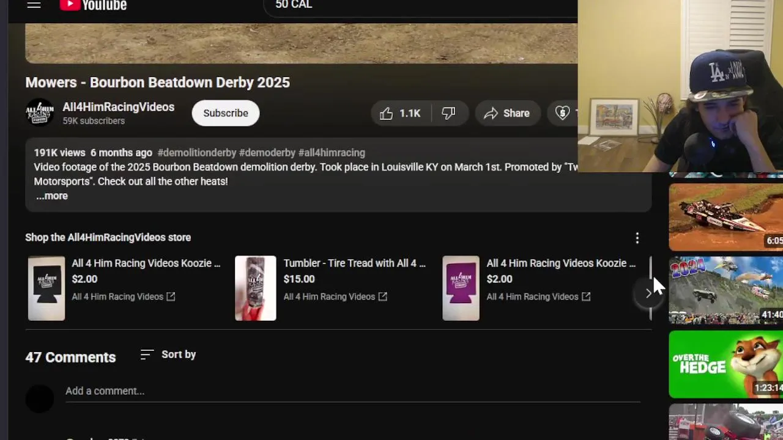Open the Tumbler Tire Tread product thumbnail
Viewport: 783px width, 440px height.
pyautogui.click(x=256, y=288)
